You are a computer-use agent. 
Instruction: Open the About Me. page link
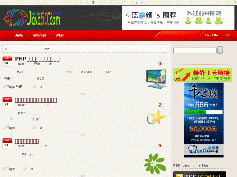212,35
